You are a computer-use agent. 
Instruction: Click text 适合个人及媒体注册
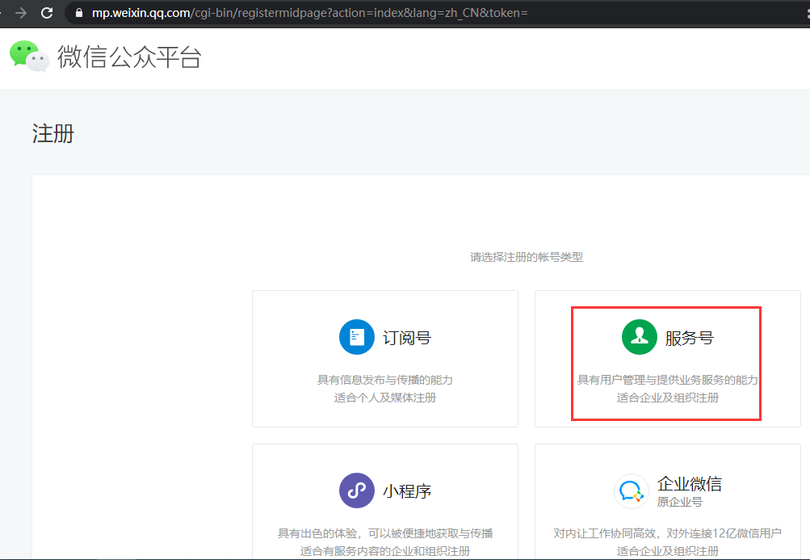tap(385, 398)
